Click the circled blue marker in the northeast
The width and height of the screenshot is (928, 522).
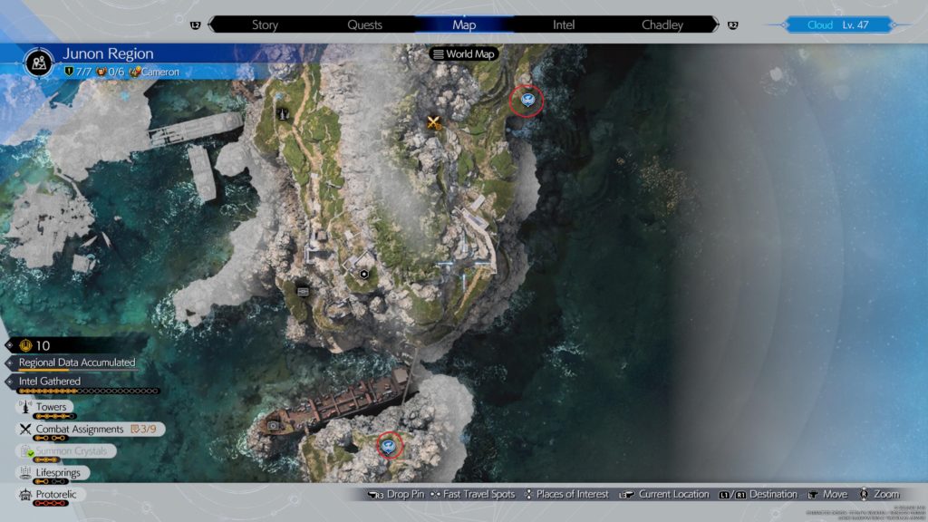coord(527,101)
